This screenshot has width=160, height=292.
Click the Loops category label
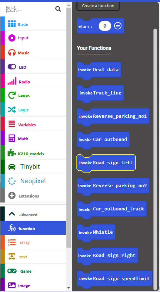click(x=24, y=96)
